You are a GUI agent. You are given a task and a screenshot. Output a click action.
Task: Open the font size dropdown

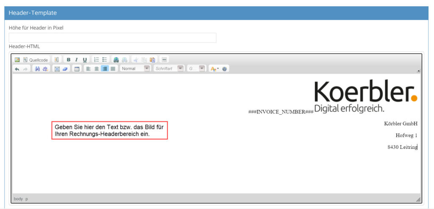196,69
